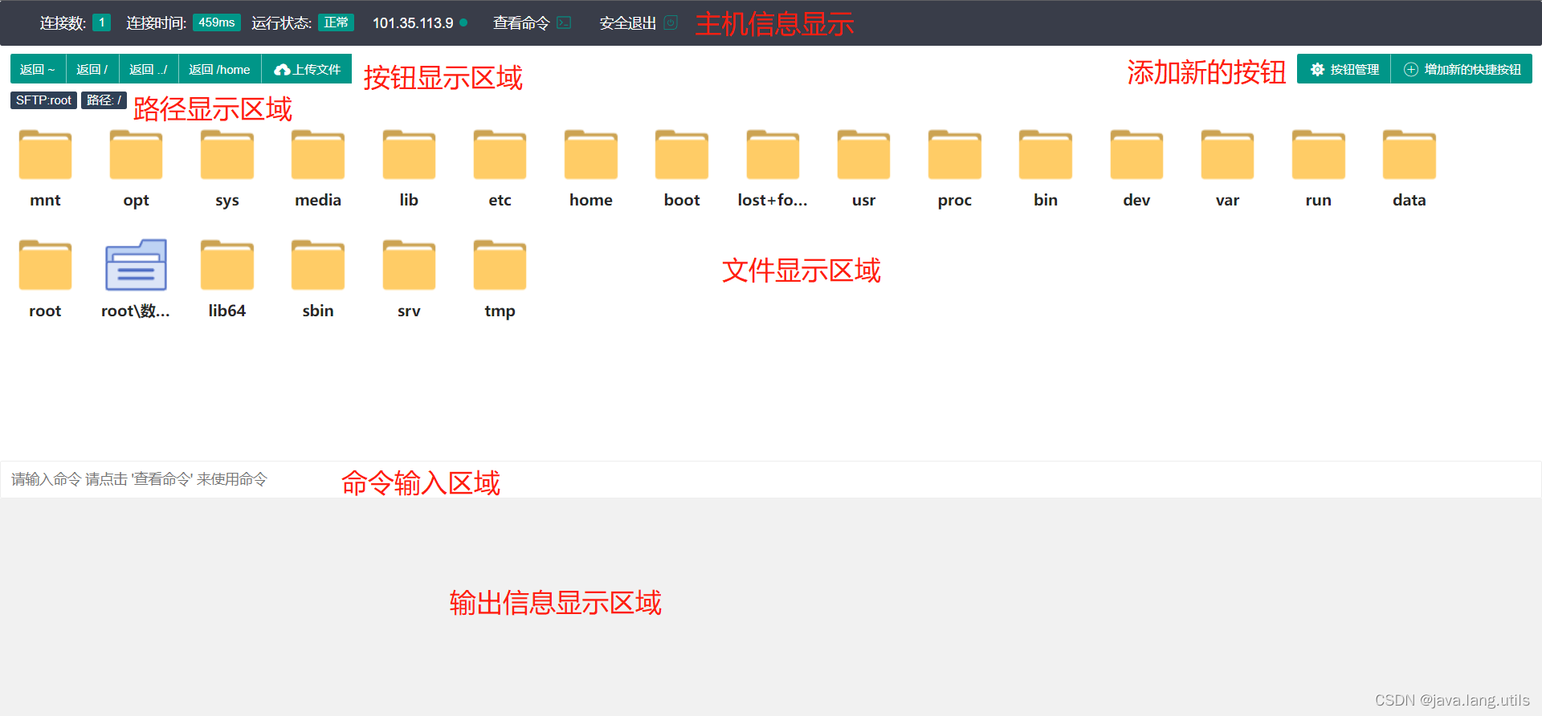Click the 459ms connection time badge
This screenshot has width=1542, height=716.
217,22
